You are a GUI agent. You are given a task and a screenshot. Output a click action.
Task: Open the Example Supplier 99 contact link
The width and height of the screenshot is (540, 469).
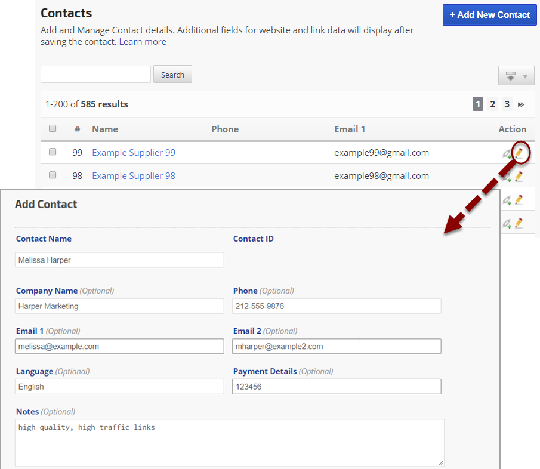tap(134, 153)
